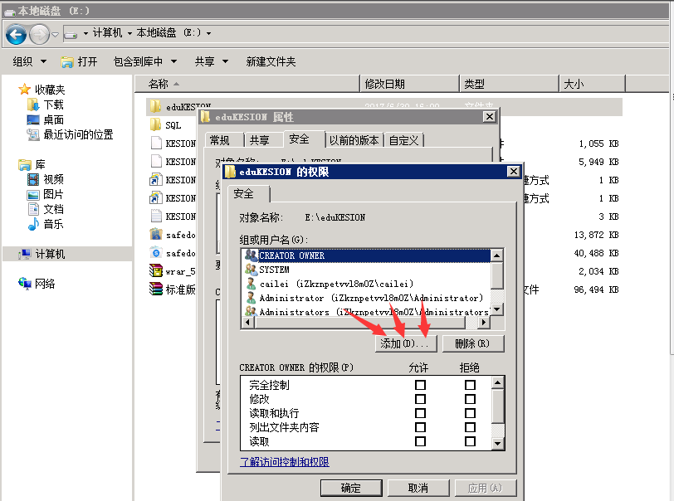Switch to the 自定义 tab
This screenshot has width=674, height=501.
pyautogui.click(x=404, y=140)
